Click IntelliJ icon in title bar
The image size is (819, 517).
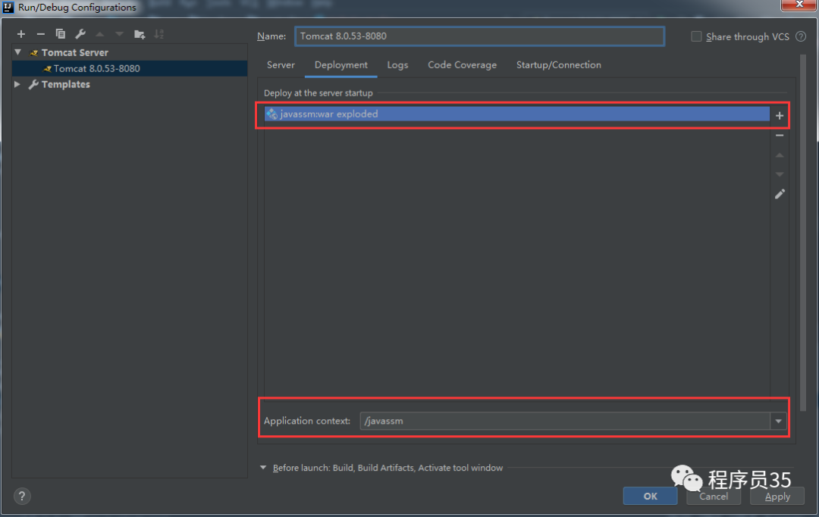pyautogui.click(x=8, y=8)
